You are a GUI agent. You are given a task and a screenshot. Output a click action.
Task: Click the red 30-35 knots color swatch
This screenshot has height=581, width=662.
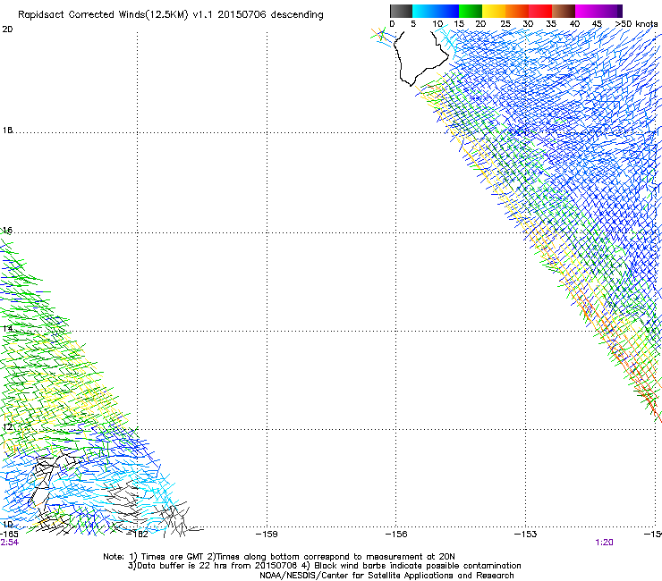click(x=540, y=11)
